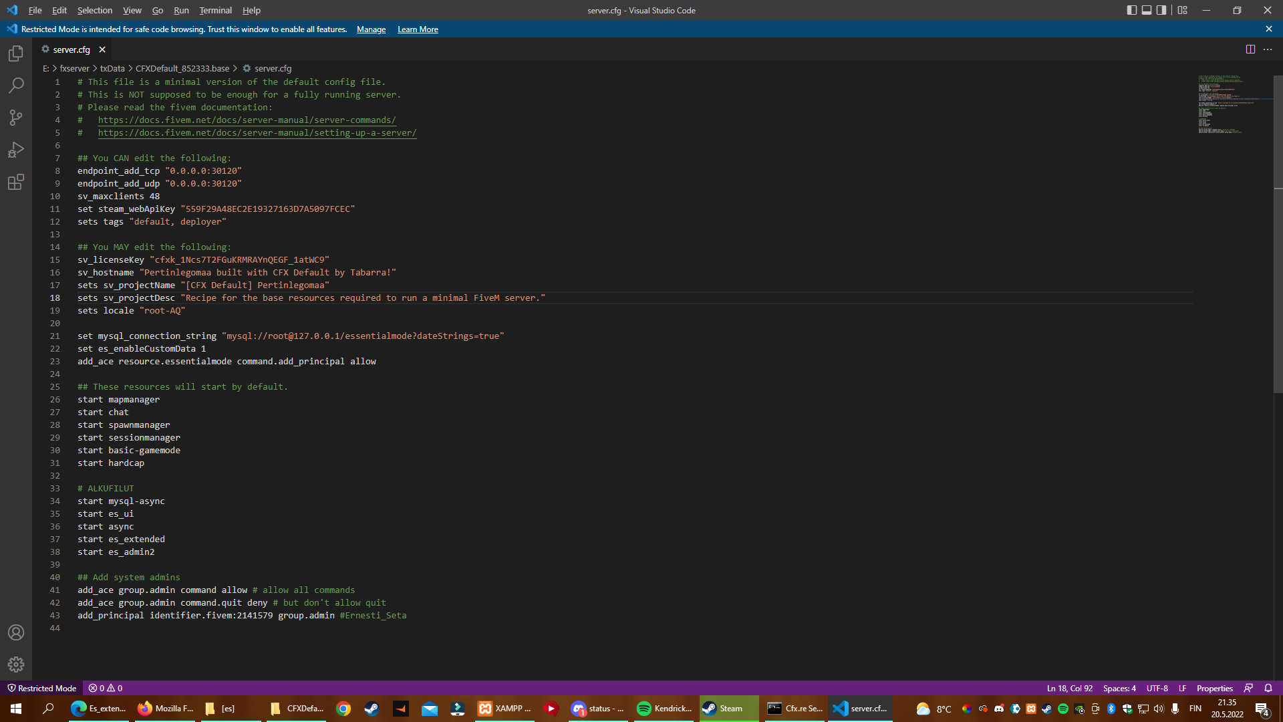The image size is (1283, 722).
Task: Toggle Panel layout button in title bar
Action: 1147,10
